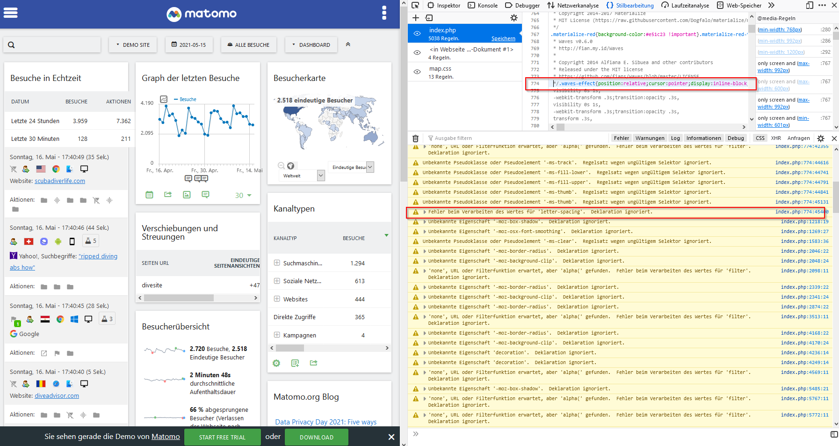Open the style editor options gear
The height and width of the screenshot is (446, 839).
[514, 18]
